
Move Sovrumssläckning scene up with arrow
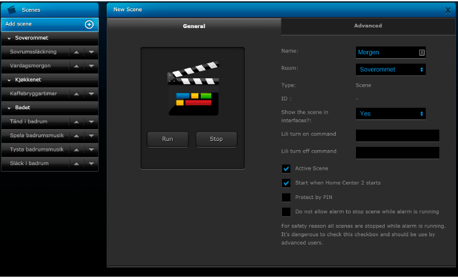(77, 52)
